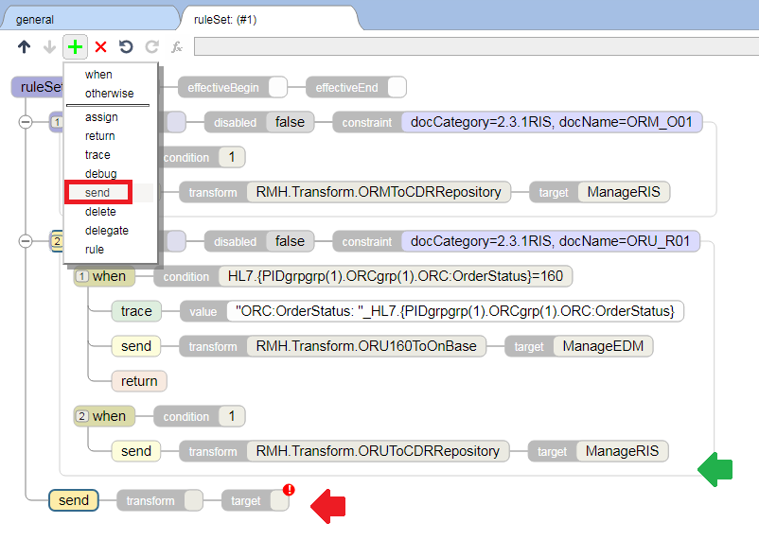
Task: Select constraint docName=ORM_O01 value
Action: tap(552, 122)
